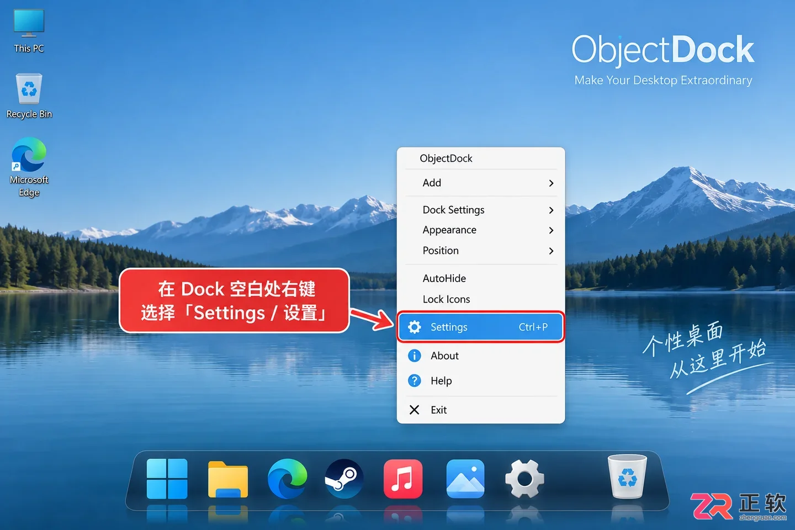
Task: Expand the Dock Settings submenu arrow
Action: (x=551, y=210)
